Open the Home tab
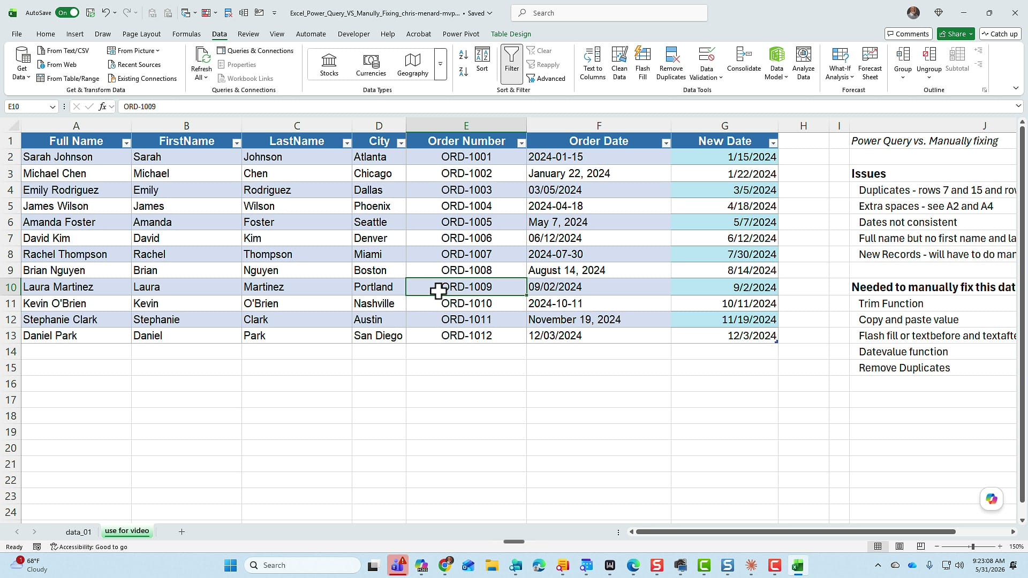Viewport: 1028px width, 578px height. [46, 34]
